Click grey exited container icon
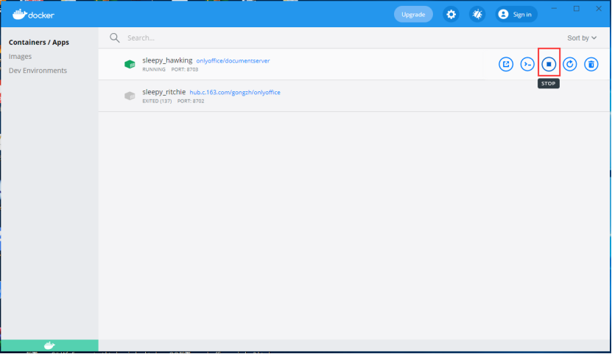 tap(130, 96)
